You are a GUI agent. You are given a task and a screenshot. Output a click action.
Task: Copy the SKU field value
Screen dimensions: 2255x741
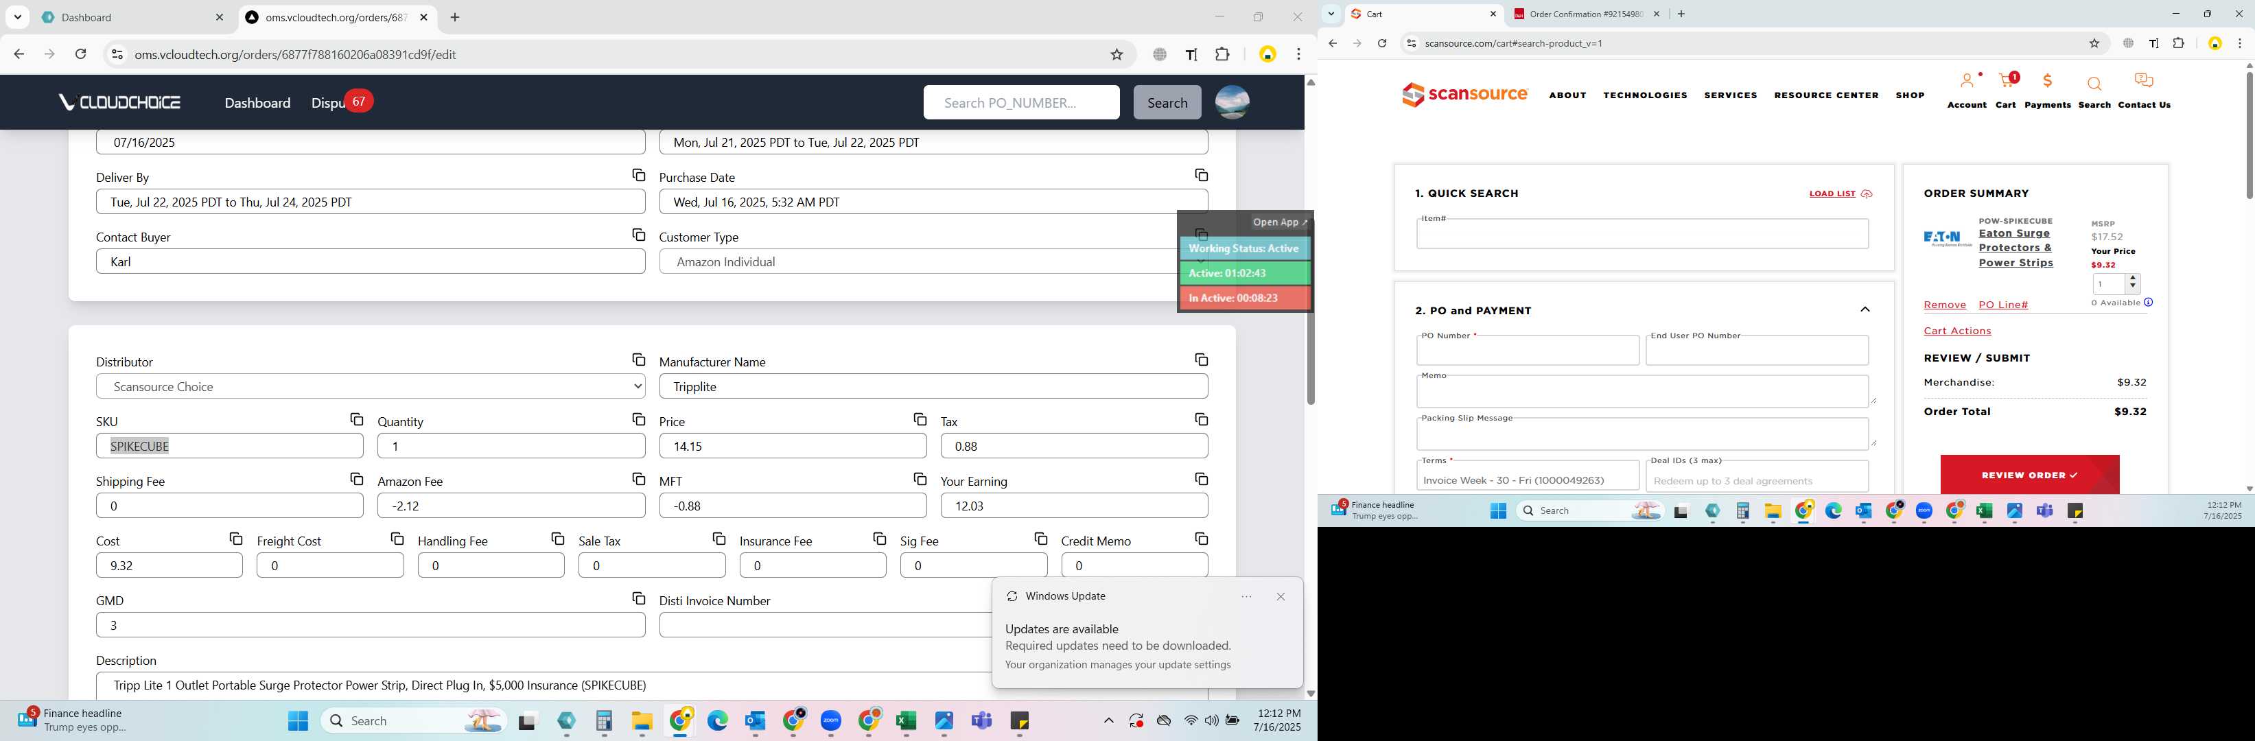click(356, 420)
